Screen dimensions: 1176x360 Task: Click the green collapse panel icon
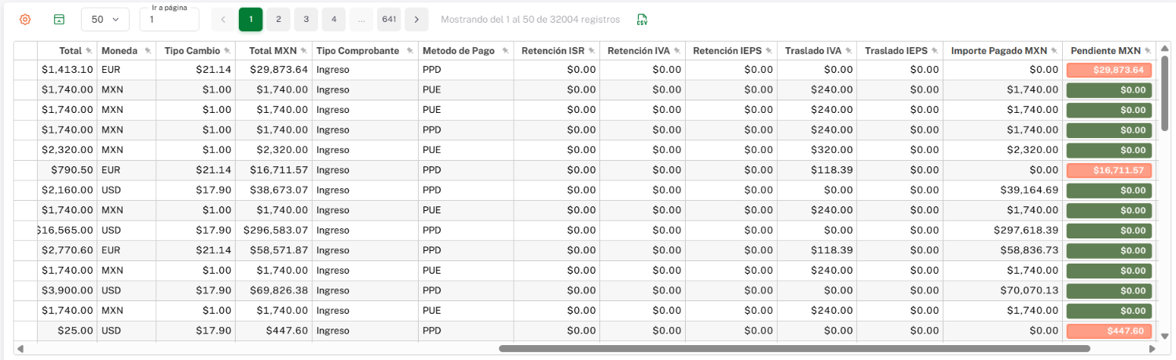coord(59,19)
